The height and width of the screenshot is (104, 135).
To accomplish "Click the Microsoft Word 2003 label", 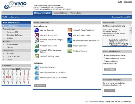I will 81,35.
